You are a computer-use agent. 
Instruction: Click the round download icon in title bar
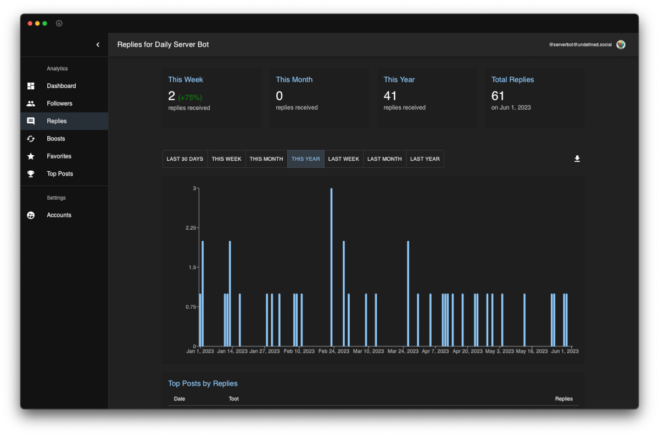(59, 24)
